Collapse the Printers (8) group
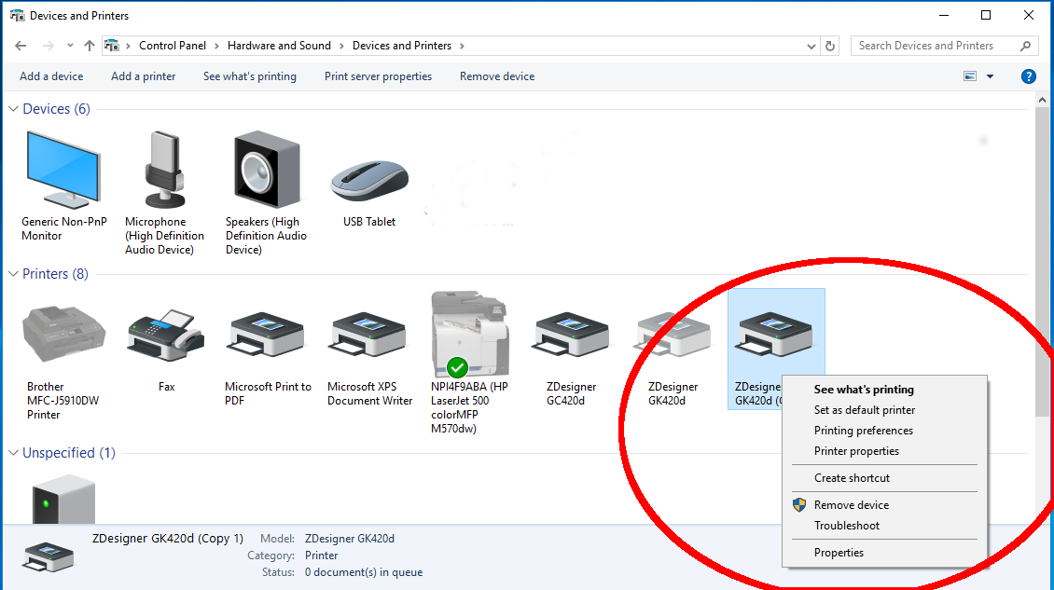 [13, 273]
